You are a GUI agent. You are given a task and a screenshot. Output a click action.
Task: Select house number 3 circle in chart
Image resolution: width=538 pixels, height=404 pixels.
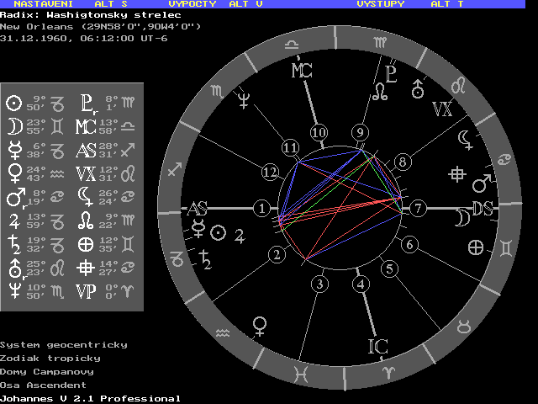pyautogui.click(x=319, y=284)
